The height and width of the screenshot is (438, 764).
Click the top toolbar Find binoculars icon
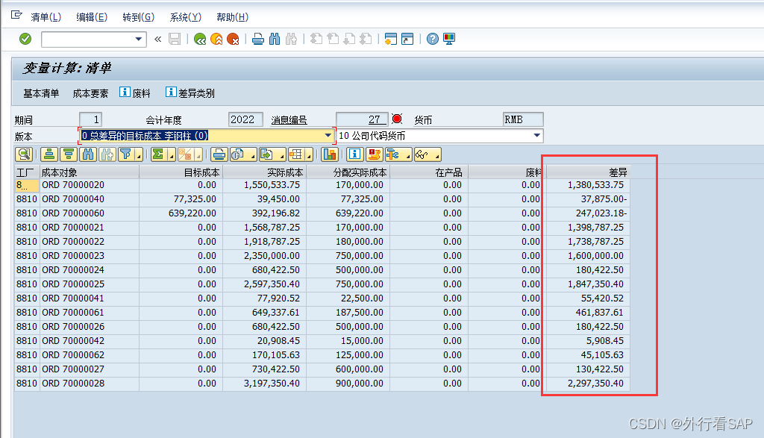coord(275,39)
